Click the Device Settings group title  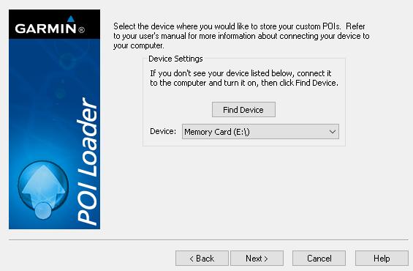point(175,59)
